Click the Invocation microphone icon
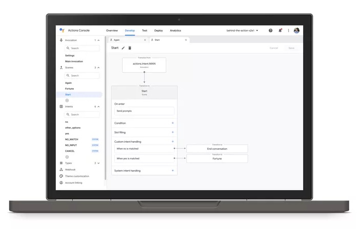Image resolution: width=359 pixels, height=229 pixels. click(x=61, y=40)
